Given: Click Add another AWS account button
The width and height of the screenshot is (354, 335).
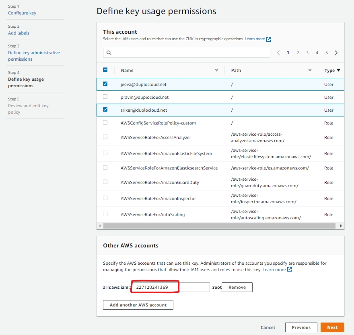Looking at the screenshot, I should (138, 305).
